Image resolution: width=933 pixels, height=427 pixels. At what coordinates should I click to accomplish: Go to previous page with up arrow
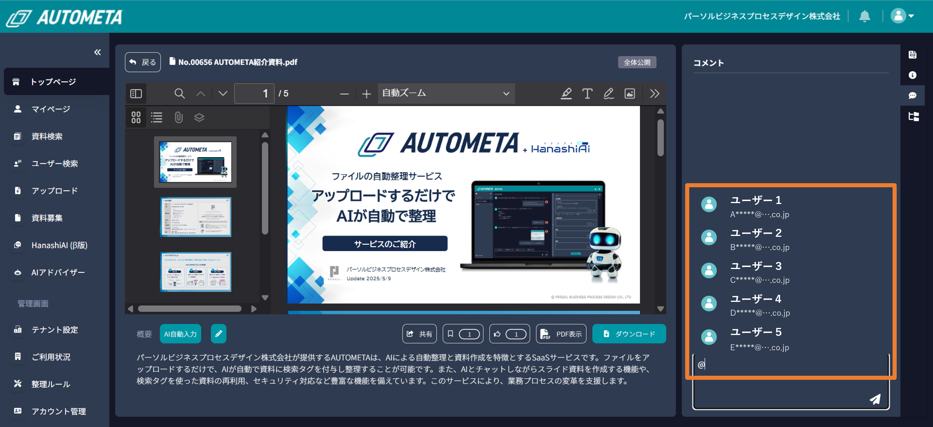[201, 93]
